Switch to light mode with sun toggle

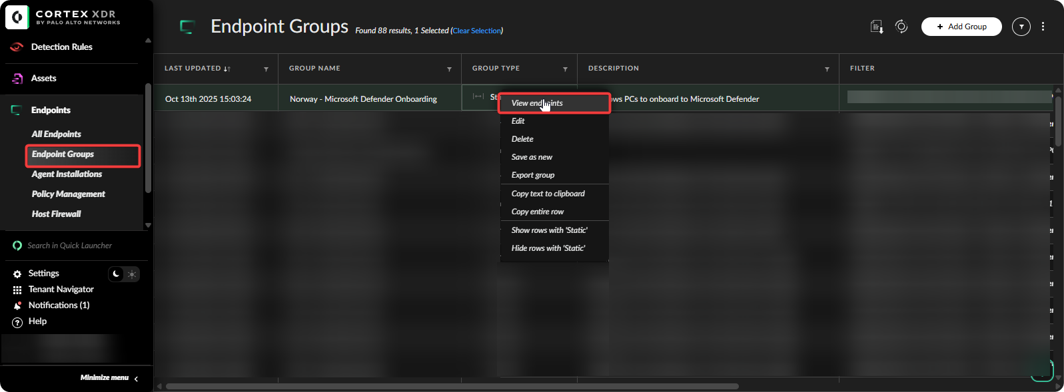(132, 274)
